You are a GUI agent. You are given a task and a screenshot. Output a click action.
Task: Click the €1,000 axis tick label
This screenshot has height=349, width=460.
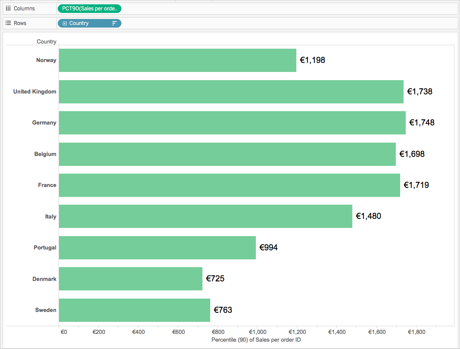point(258,332)
